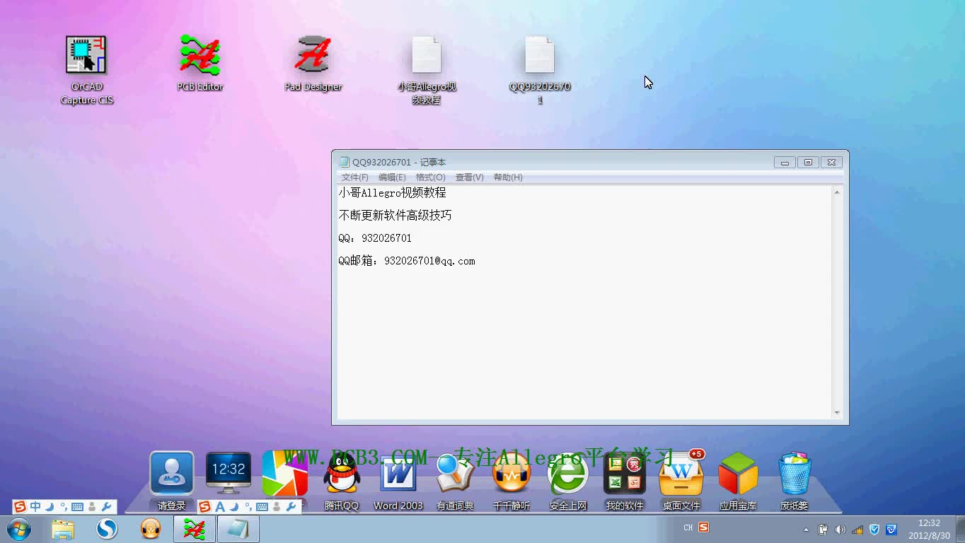Open the 12:32 clock monitor dock icon

tap(229, 473)
